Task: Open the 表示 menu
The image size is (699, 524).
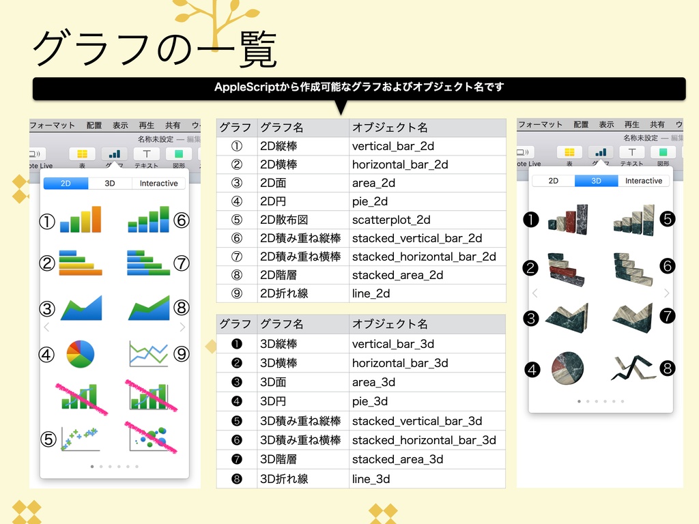Action: [x=120, y=124]
